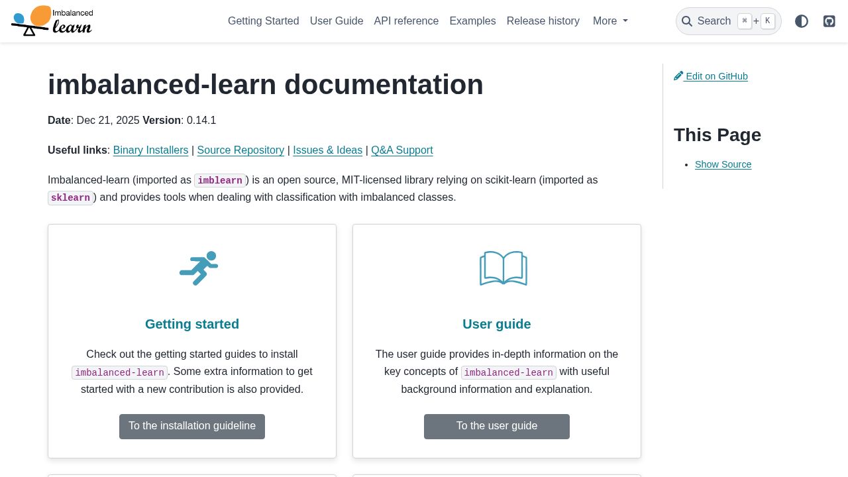
Task: Open the User Guide nav item
Action: 337,21
